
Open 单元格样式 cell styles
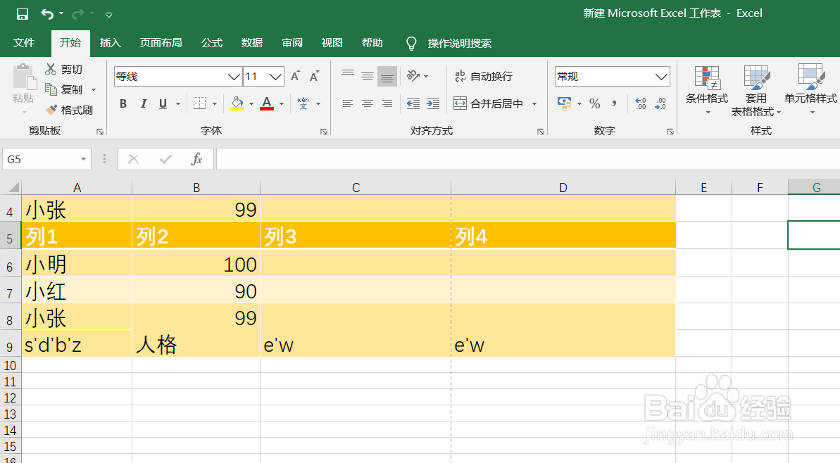810,90
